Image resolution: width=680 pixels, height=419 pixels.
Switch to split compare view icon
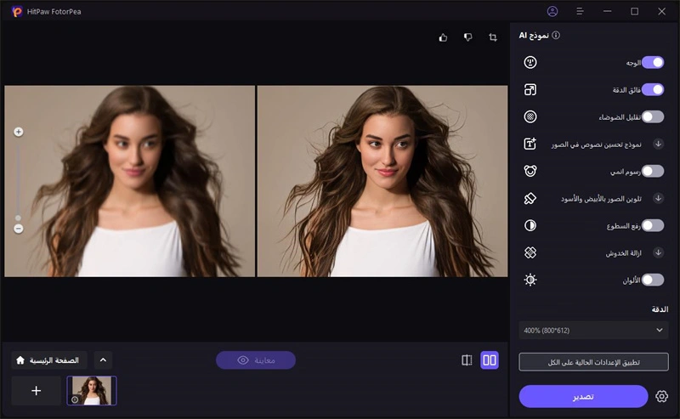[x=467, y=360]
